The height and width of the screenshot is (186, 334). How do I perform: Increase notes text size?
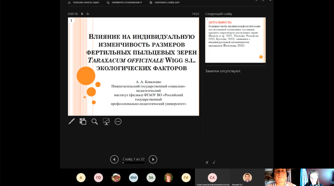[x=207, y=162]
